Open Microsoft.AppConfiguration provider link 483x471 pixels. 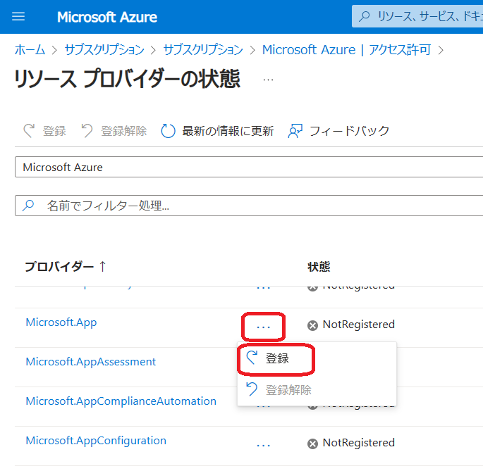(96, 440)
